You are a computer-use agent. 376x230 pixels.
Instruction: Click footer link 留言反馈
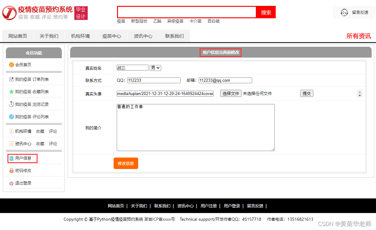coord(255,206)
